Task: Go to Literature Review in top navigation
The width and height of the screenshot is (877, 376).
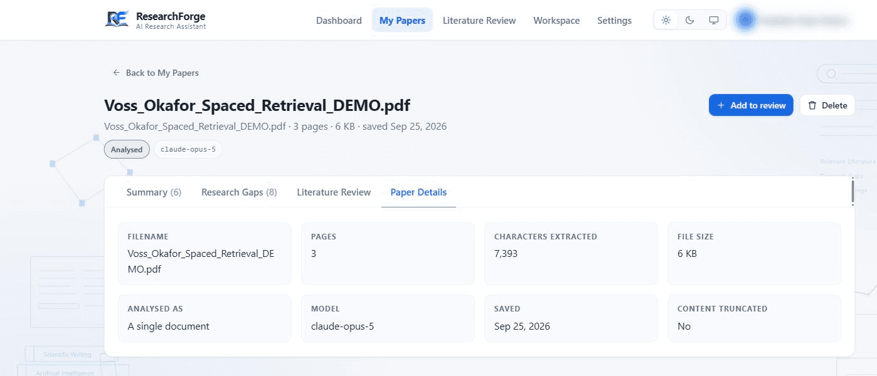Action: tap(479, 20)
